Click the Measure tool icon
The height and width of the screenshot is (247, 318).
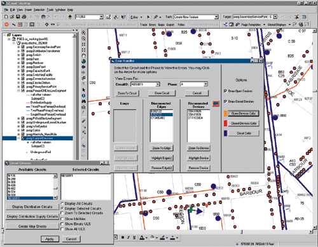tap(83, 107)
